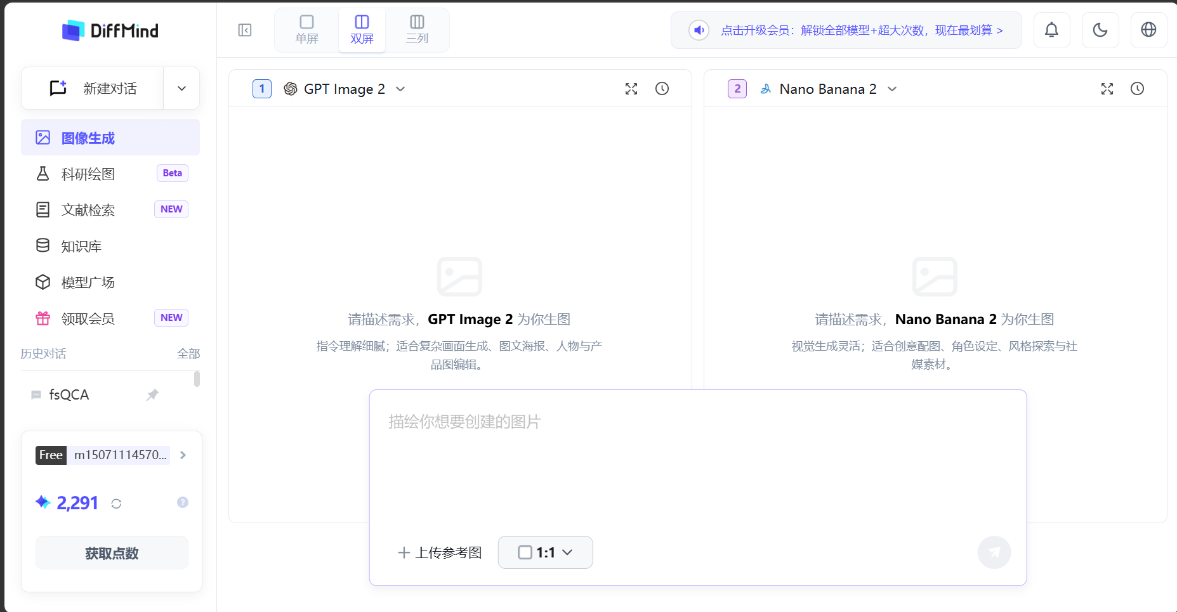View 全部 history conversations
Screen dimensions: 1177x612
(x=188, y=354)
